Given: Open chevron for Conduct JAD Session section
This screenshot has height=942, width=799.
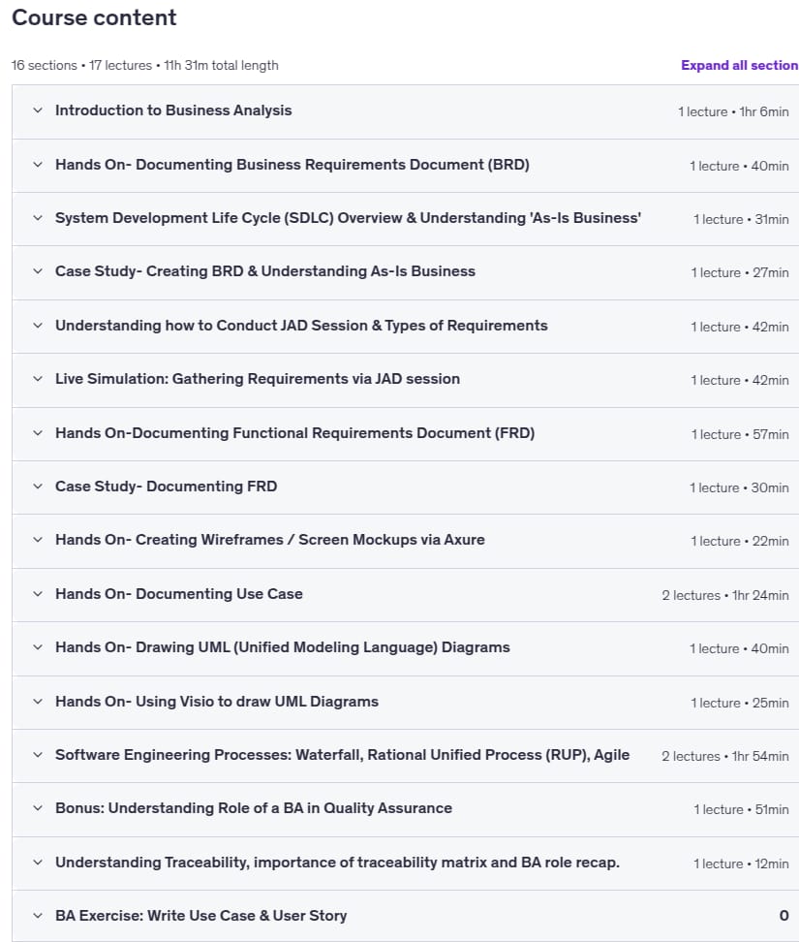Looking at the screenshot, I should 38,326.
